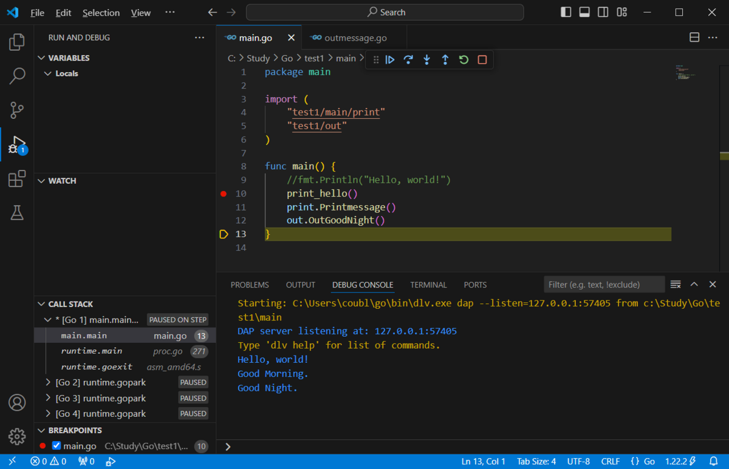Collapse the VARIABLES section
729x469 pixels.
click(x=41, y=58)
